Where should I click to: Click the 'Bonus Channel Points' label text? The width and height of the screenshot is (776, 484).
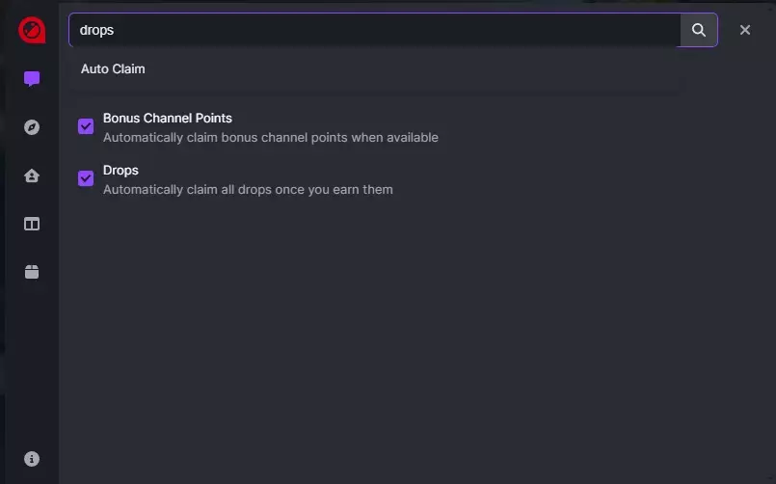168,119
